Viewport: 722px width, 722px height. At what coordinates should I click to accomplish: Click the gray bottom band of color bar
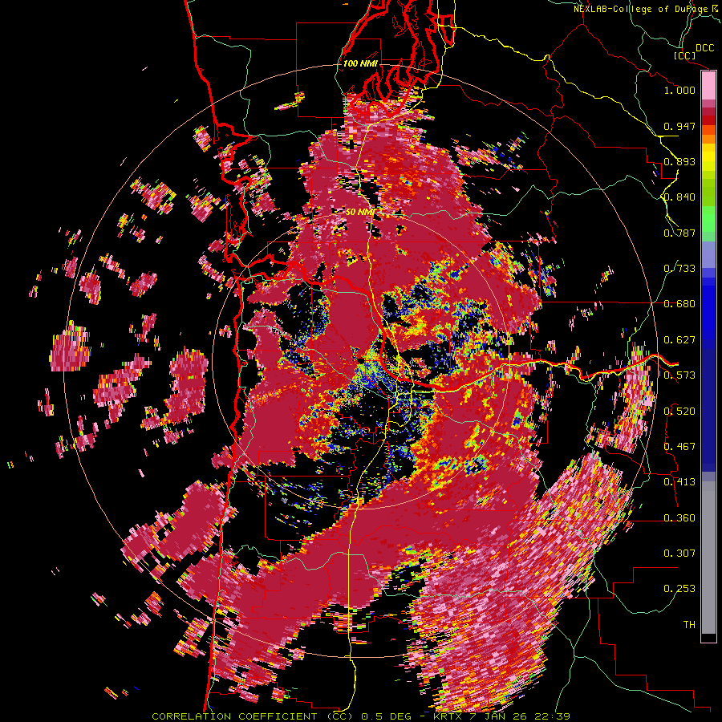(x=708, y=558)
